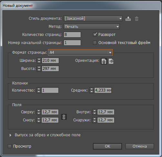Click the Номер начальной страницы field
Image resolution: width=162 pixels, height=157 pixels.
(x=72, y=43)
